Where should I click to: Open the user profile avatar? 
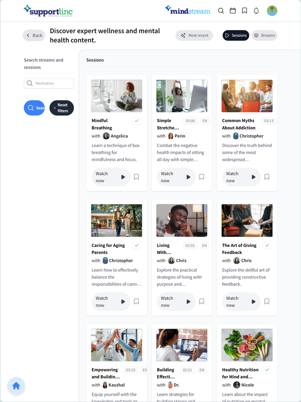coord(272,11)
